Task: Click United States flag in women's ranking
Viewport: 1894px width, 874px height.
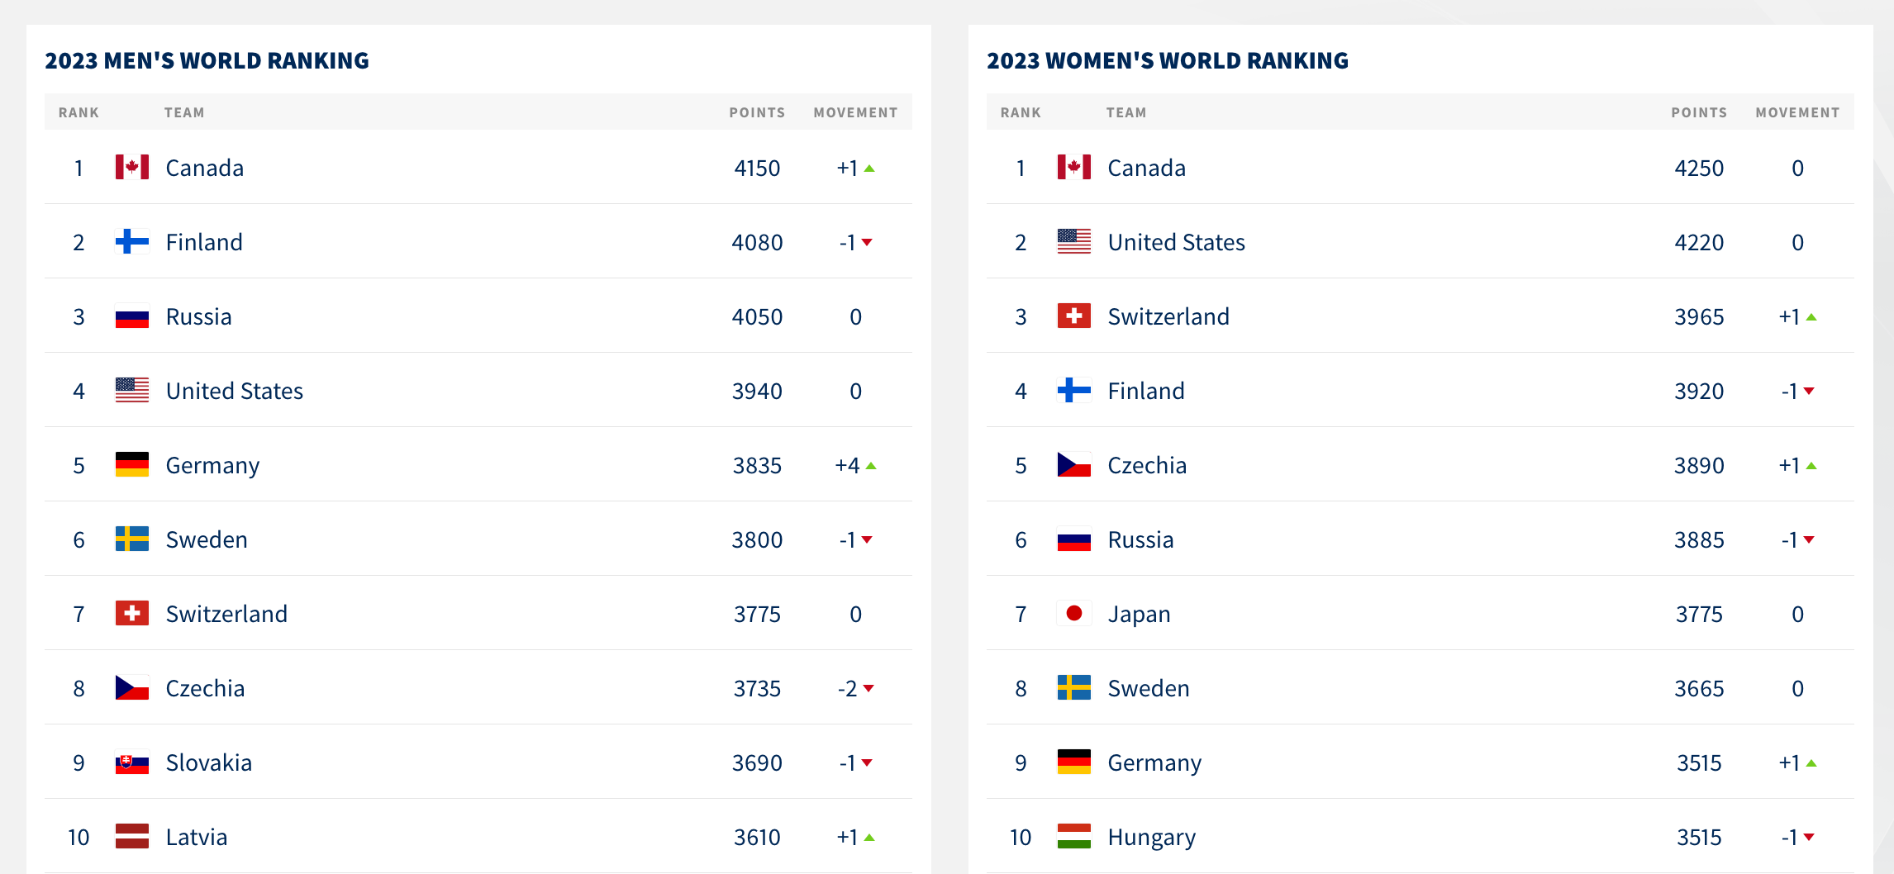Action: 1074,241
